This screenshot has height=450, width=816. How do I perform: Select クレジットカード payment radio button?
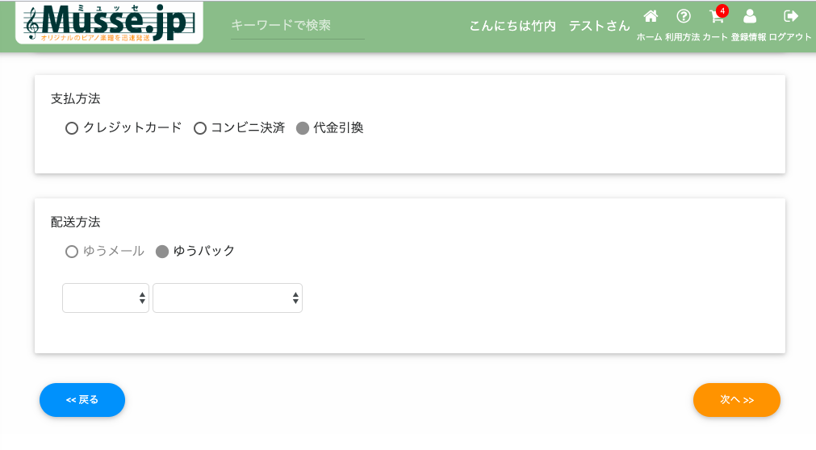pyautogui.click(x=72, y=128)
